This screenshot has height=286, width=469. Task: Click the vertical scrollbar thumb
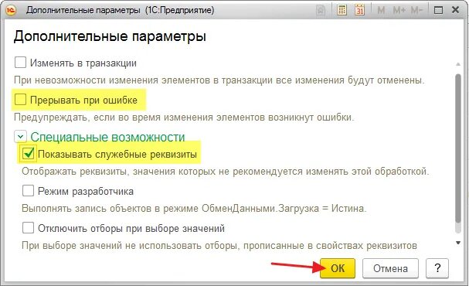[x=458, y=148]
